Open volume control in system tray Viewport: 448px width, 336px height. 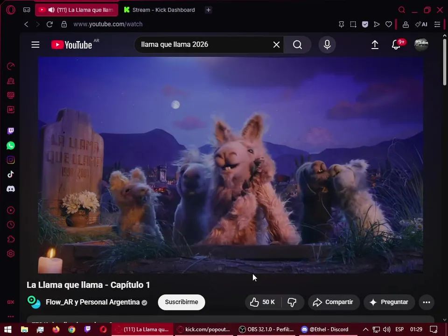click(386, 329)
